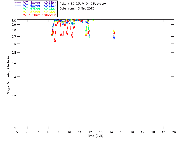Click the x-axis tick label 17
The image size is (179, 143).
point(143,132)
